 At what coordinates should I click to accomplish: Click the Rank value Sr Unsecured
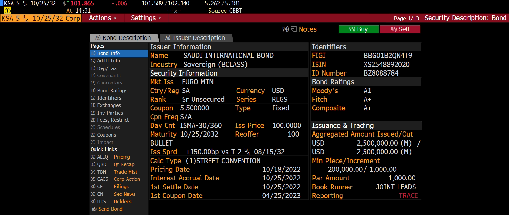(x=203, y=100)
